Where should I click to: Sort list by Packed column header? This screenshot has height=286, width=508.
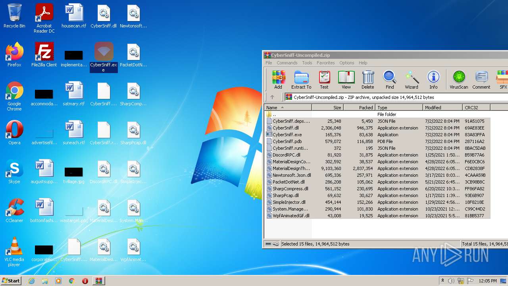click(x=359, y=108)
